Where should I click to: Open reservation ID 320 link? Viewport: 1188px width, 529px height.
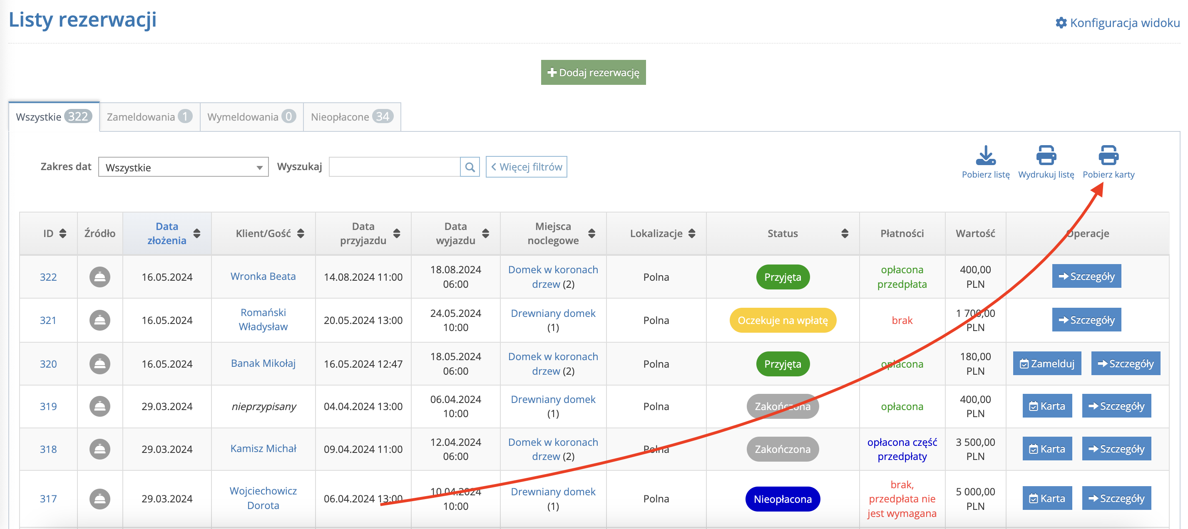48,364
